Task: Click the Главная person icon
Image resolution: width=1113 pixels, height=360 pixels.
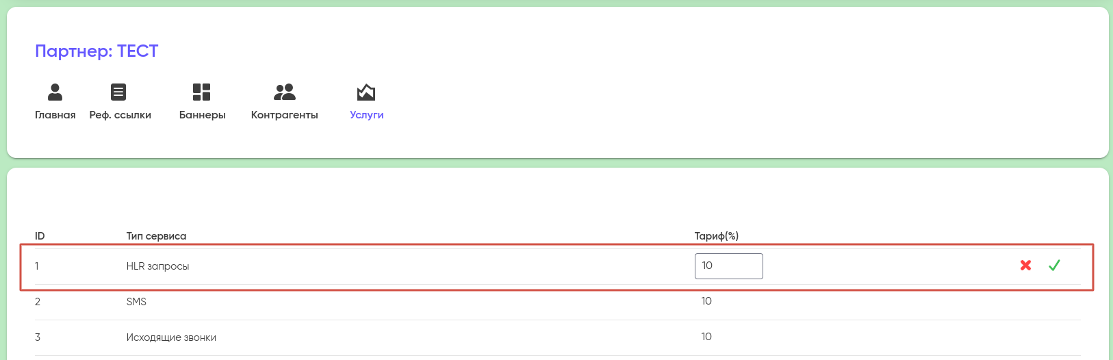Action: [x=55, y=92]
